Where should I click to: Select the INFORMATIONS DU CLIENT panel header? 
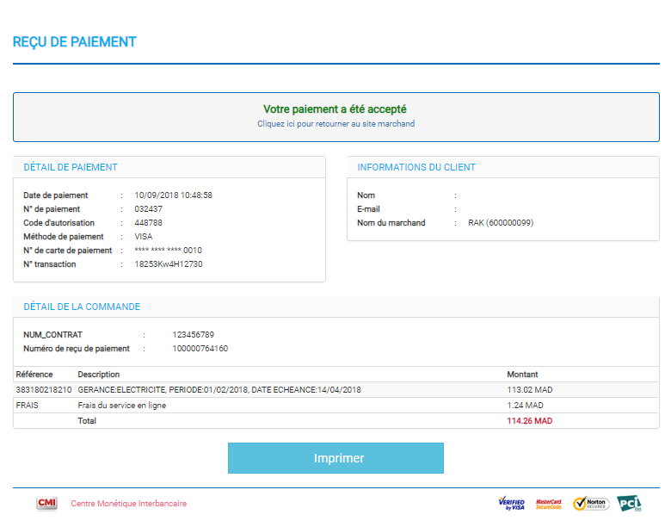[416, 167]
